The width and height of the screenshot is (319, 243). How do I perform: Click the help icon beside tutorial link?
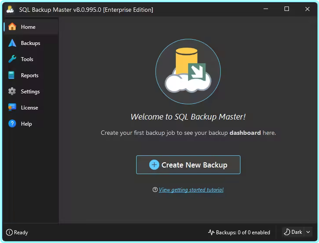155,189
